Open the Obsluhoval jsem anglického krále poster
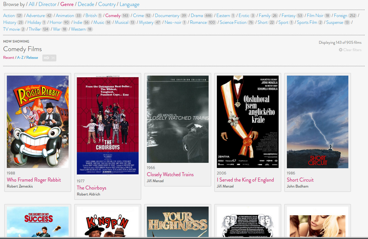The image size is (368, 239). (248, 122)
